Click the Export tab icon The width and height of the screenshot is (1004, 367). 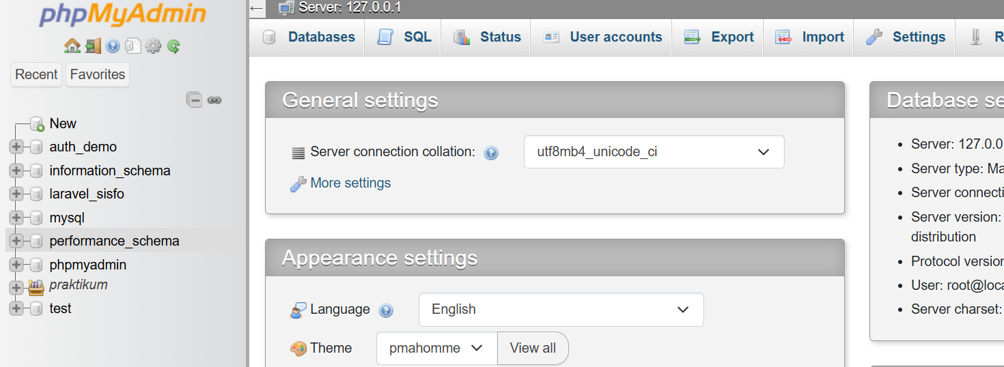click(693, 37)
